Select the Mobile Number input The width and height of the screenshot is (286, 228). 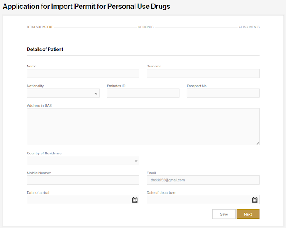[x=83, y=180]
